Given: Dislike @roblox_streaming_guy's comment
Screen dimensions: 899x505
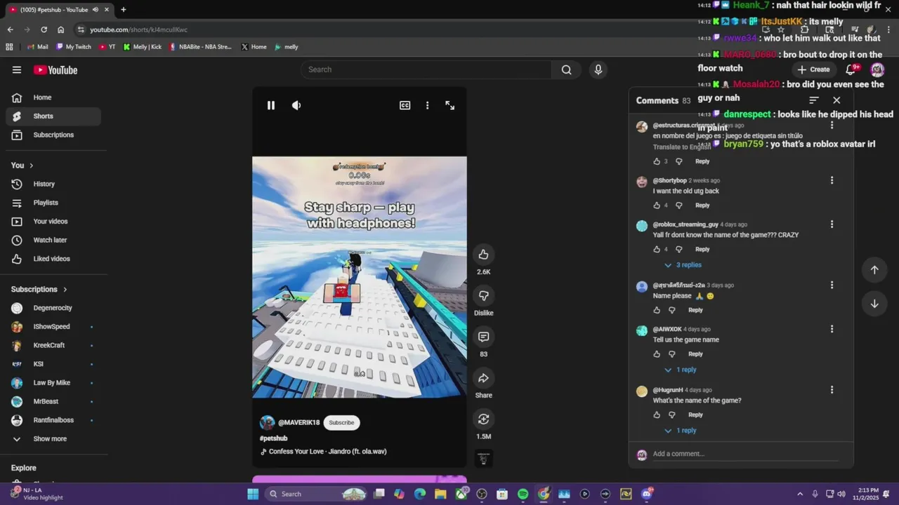Looking at the screenshot, I should 679,249.
